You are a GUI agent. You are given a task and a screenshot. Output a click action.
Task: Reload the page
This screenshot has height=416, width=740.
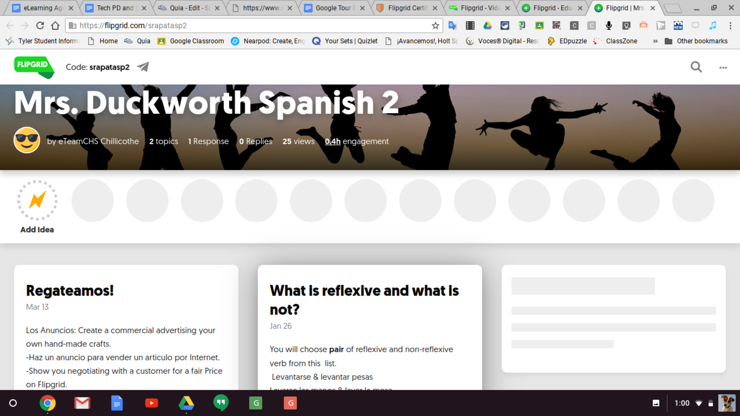tap(40, 26)
